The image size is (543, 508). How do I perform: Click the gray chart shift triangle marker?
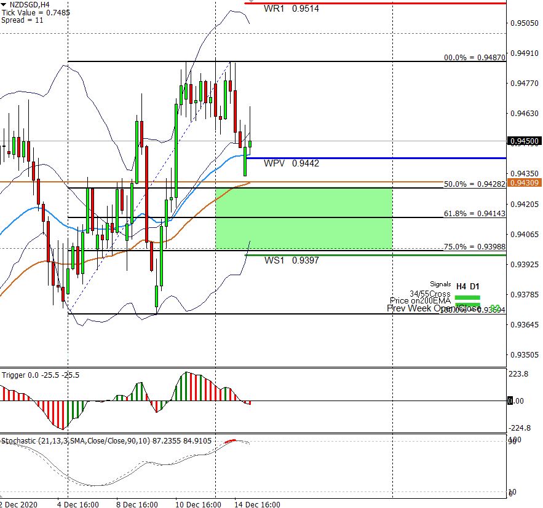coord(250,2)
